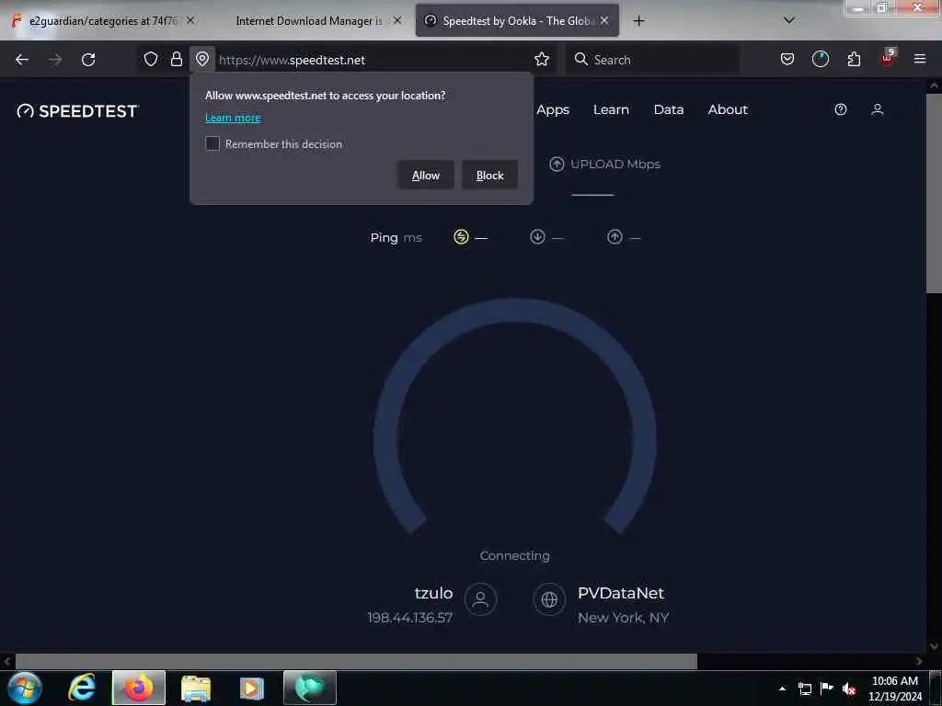Open the About menu item
Viewport: 942px width, 706px height.
[728, 110]
